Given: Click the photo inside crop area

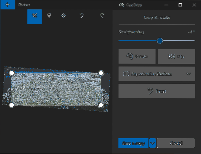Looking at the screenshot, I should [x=56, y=89].
